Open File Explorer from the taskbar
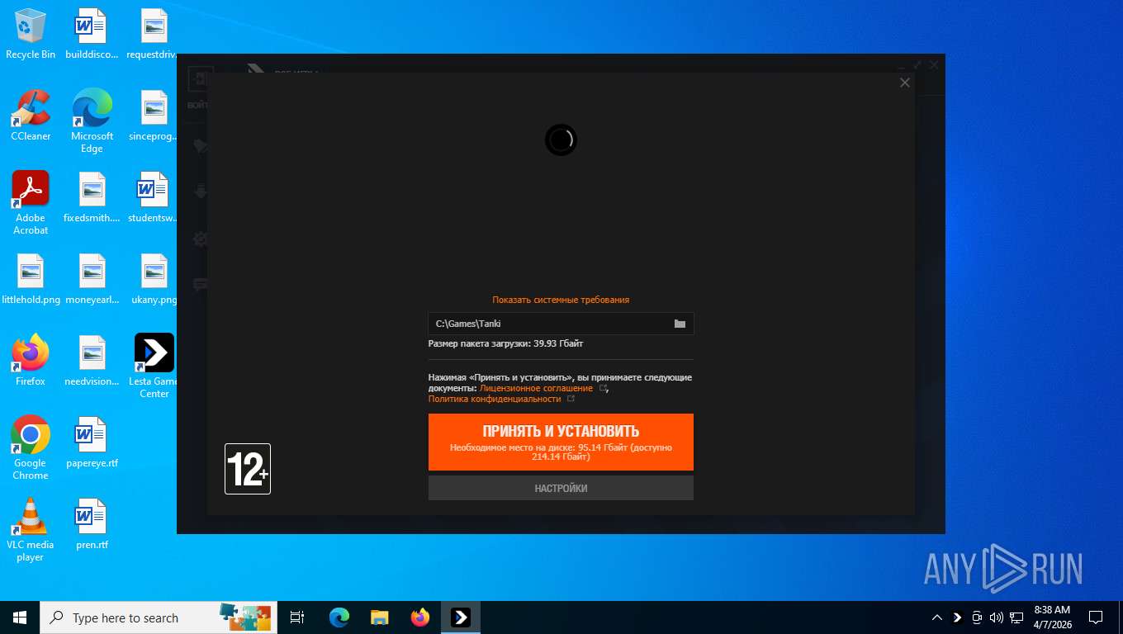 (x=380, y=617)
